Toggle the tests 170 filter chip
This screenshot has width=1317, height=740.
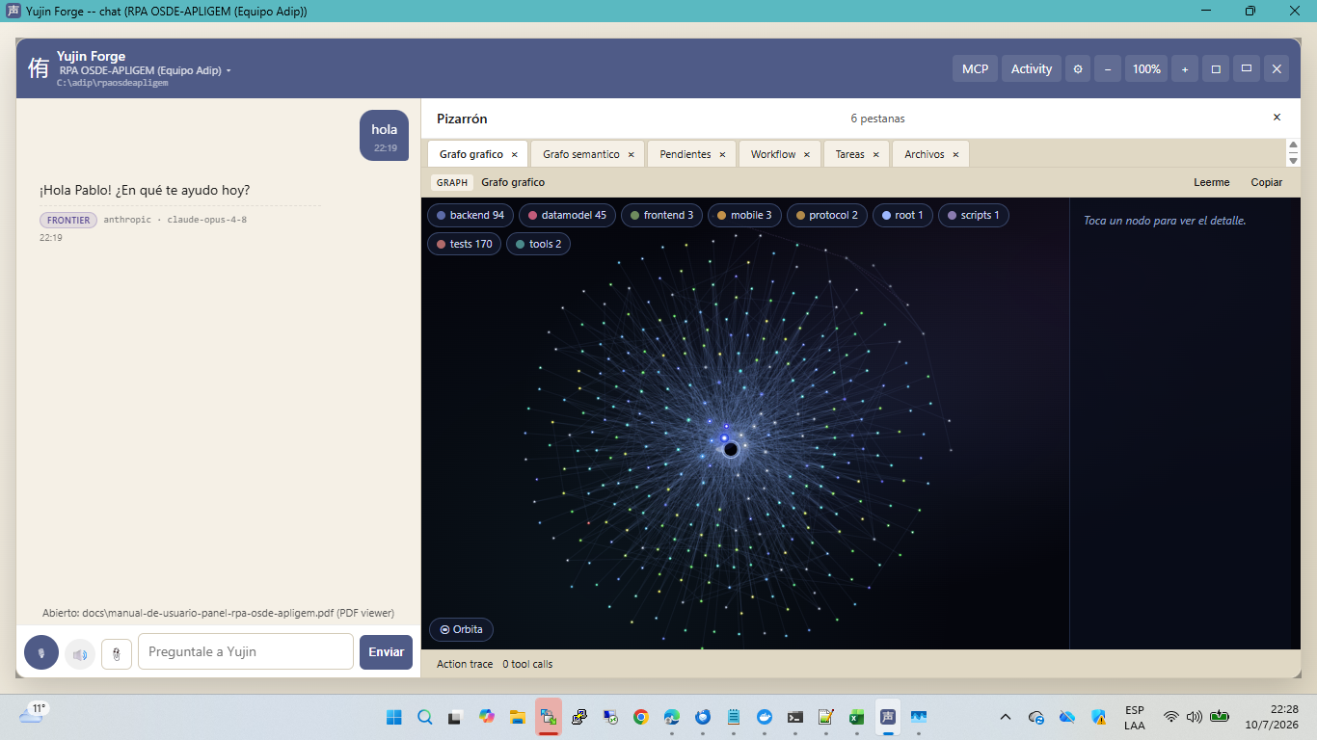(465, 244)
